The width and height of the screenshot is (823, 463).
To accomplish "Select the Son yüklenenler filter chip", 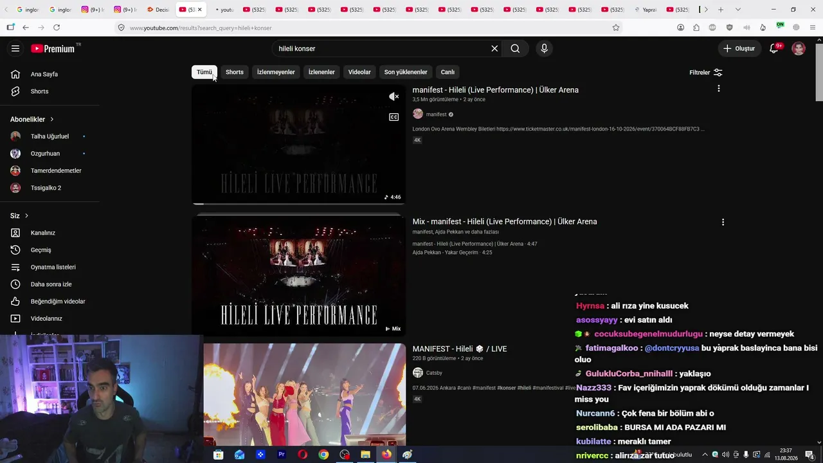I will pyautogui.click(x=406, y=72).
